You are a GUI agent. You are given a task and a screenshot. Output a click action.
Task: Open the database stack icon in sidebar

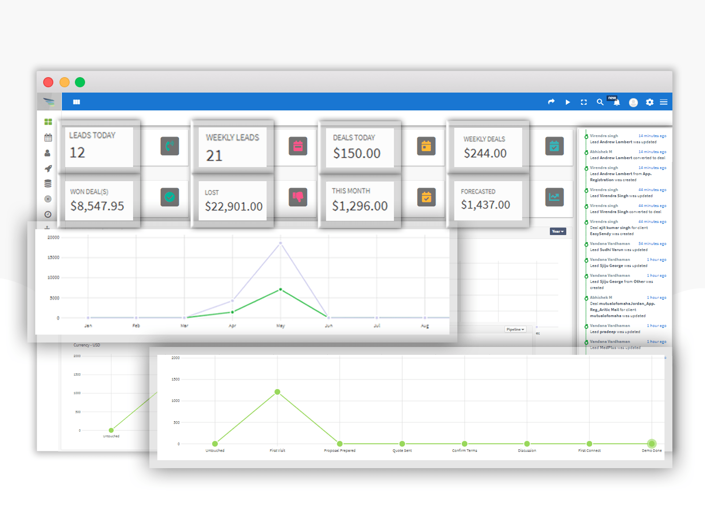coord(48,183)
